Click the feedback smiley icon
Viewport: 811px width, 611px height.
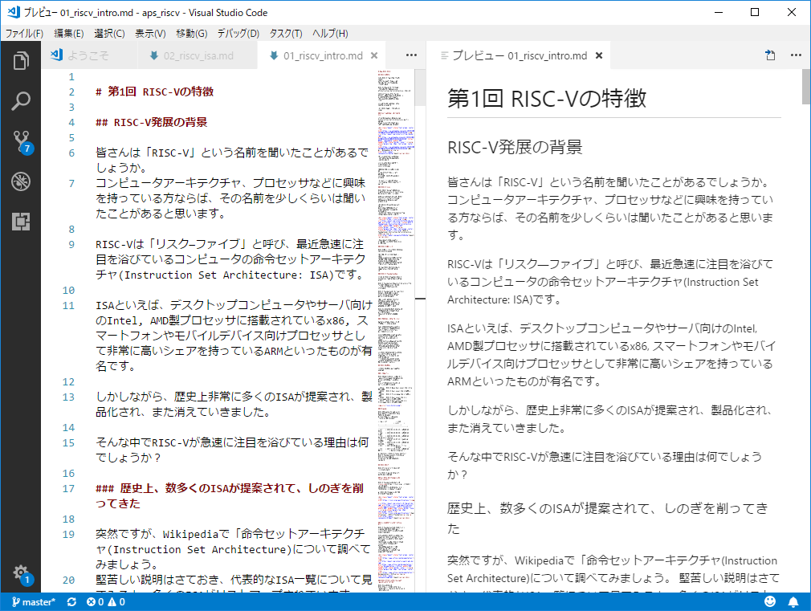click(x=770, y=601)
